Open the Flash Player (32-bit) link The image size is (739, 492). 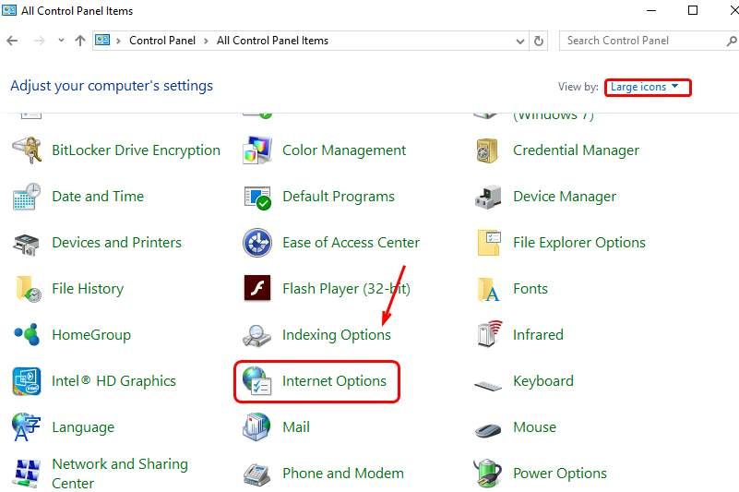click(346, 288)
